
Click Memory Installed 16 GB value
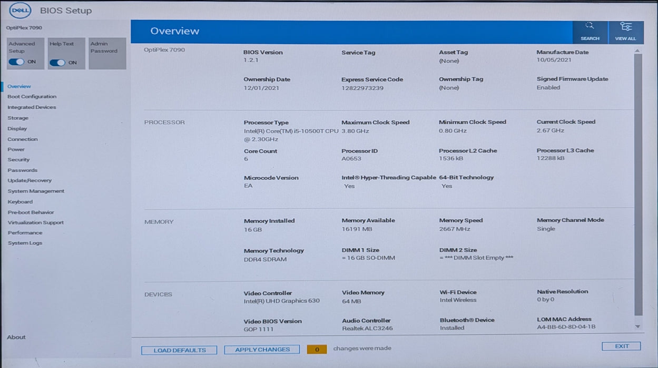[253, 230]
